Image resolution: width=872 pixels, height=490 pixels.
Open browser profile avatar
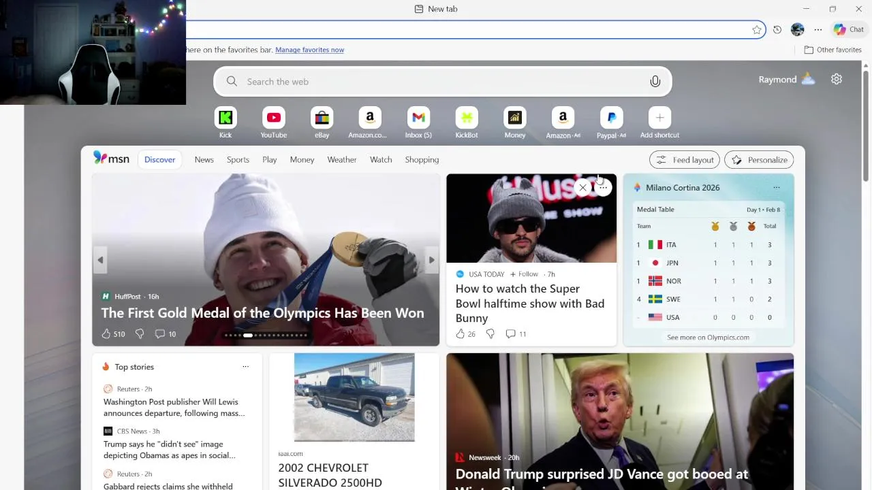click(798, 29)
